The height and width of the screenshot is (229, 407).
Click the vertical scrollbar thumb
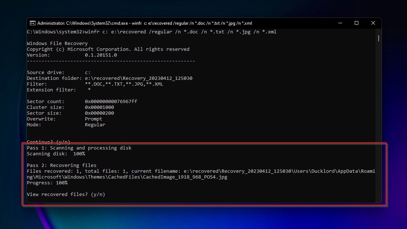[x=378, y=38]
